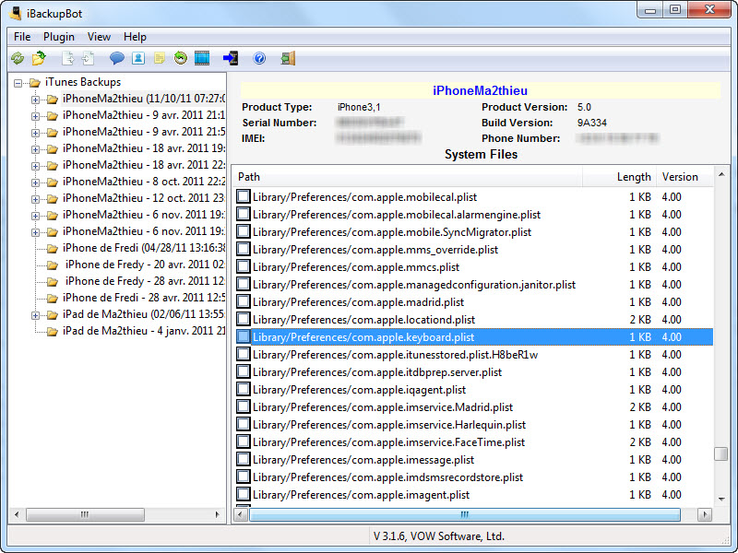
Task: Click the iTunes Backups root folder icon
Action: pyautogui.click(x=35, y=83)
